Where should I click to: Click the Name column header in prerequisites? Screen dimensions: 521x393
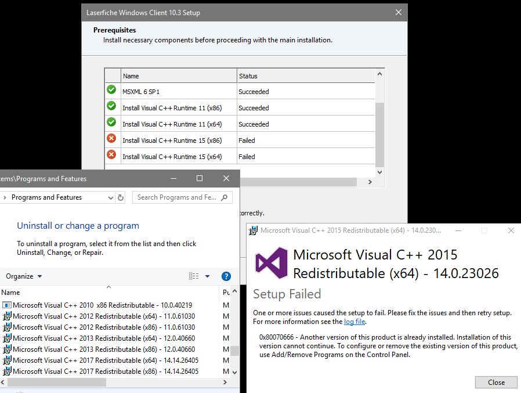point(179,76)
